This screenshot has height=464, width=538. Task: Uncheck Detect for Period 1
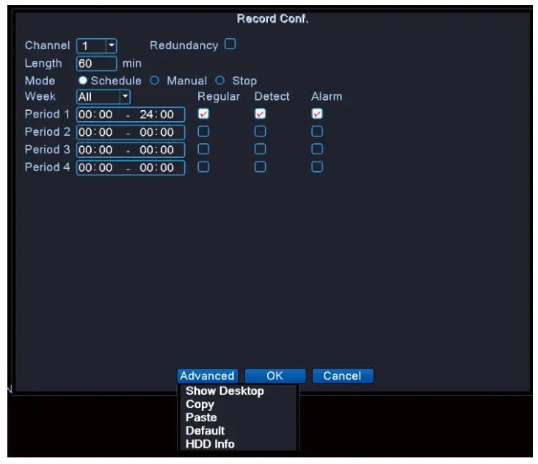coord(260,114)
